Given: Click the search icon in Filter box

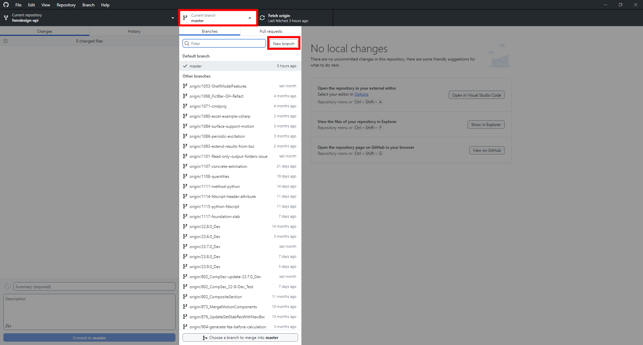Looking at the screenshot, I should coord(187,43).
